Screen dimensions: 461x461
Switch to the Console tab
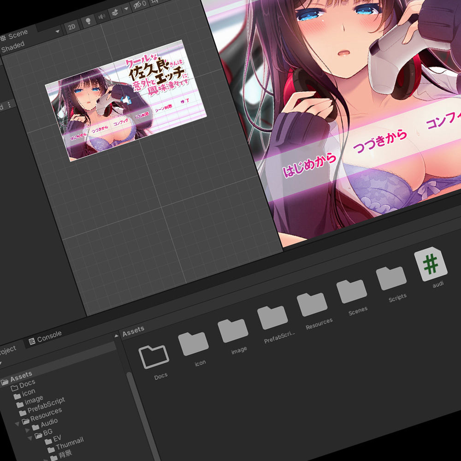coord(45,337)
